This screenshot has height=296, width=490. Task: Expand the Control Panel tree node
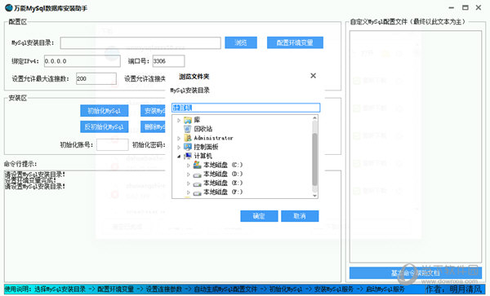(x=179, y=147)
